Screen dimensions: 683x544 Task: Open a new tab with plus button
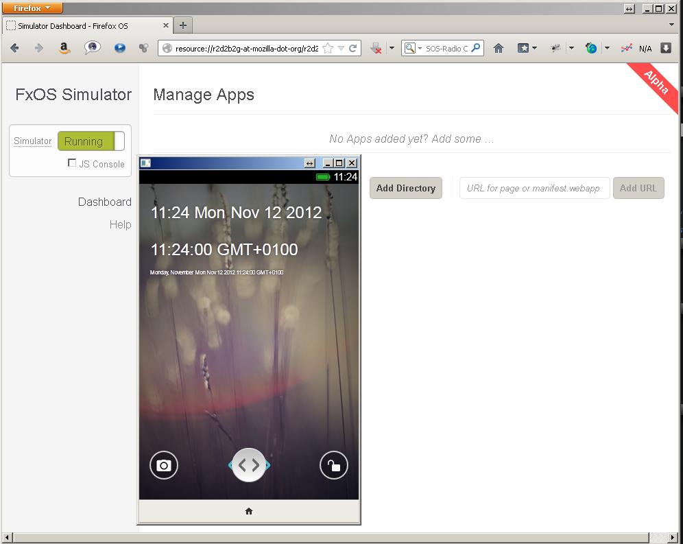point(183,26)
